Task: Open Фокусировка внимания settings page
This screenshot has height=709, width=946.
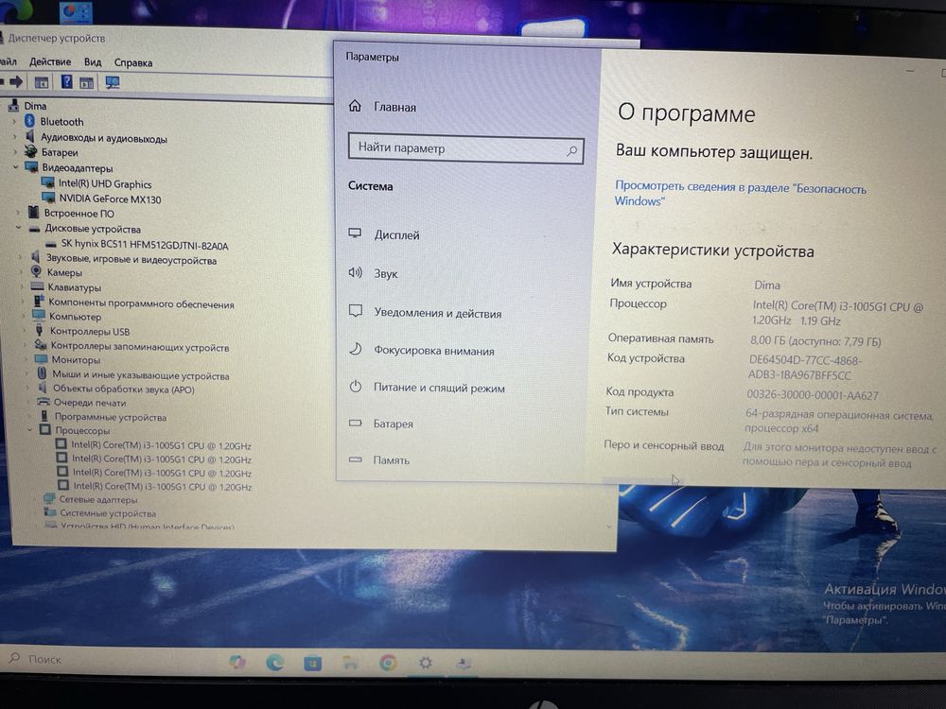Action: [x=434, y=351]
